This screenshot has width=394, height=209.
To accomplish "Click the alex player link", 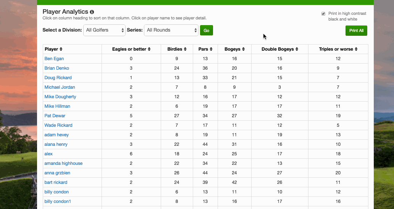I will tap(48, 154).
